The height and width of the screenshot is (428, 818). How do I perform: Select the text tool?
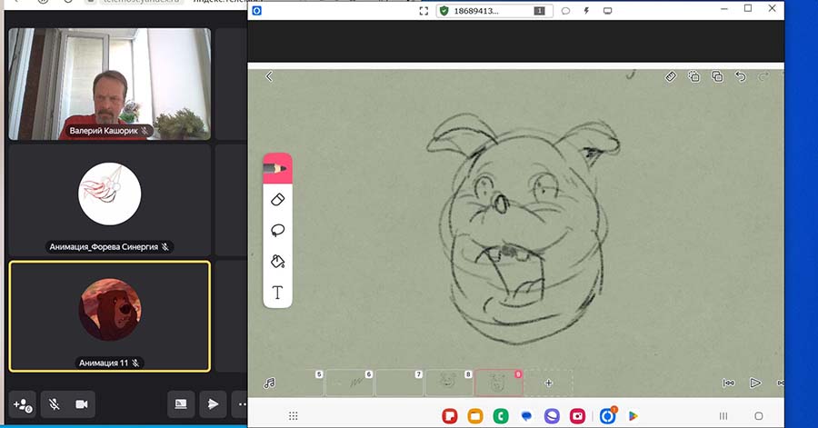277,292
